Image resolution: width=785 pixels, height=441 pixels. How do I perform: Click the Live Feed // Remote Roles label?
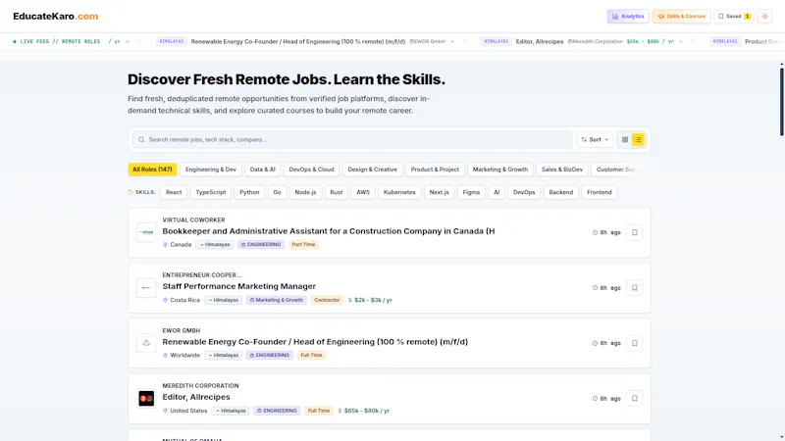pos(57,41)
